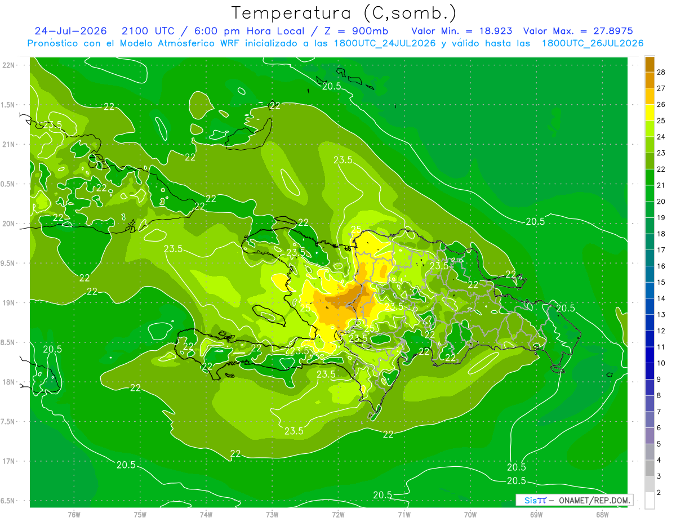The height and width of the screenshot is (522, 676).
Task: Click the gray legend swatch between 3 and 4
Action: tap(650, 468)
